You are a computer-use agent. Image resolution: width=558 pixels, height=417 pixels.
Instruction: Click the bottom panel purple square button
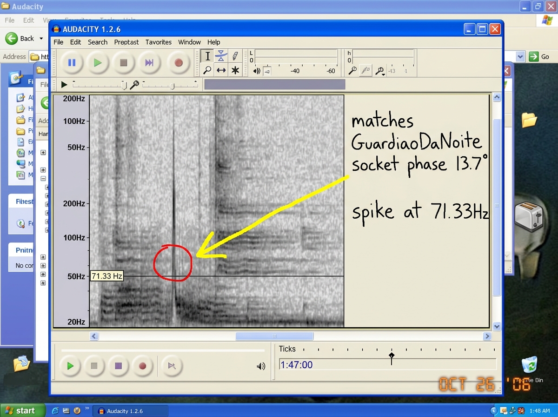pyautogui.click(x=119, y=366)
